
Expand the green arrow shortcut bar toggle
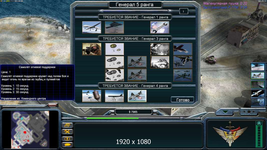225,112
